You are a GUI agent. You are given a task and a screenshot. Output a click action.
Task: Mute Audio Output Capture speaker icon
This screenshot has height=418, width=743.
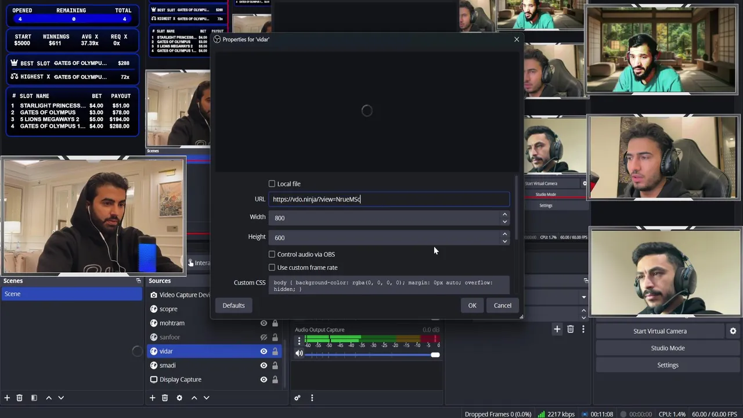299,353
